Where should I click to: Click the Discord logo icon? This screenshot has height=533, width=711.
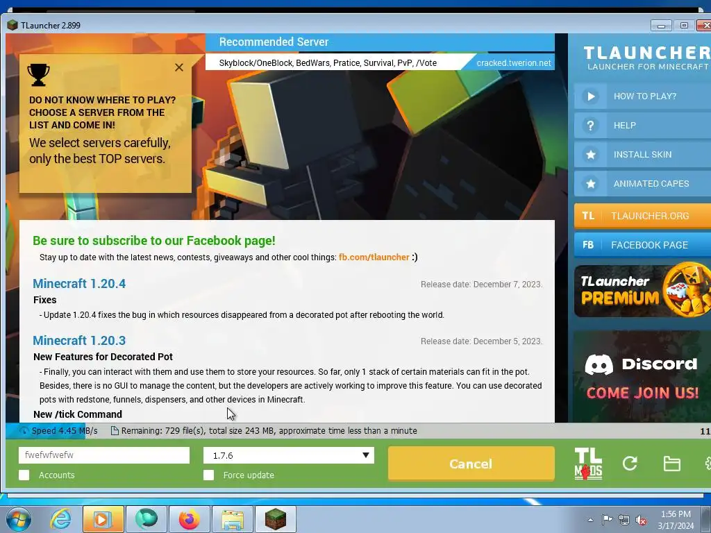[599, 364]
